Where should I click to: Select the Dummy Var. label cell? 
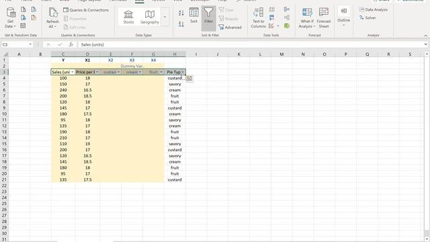132,66
